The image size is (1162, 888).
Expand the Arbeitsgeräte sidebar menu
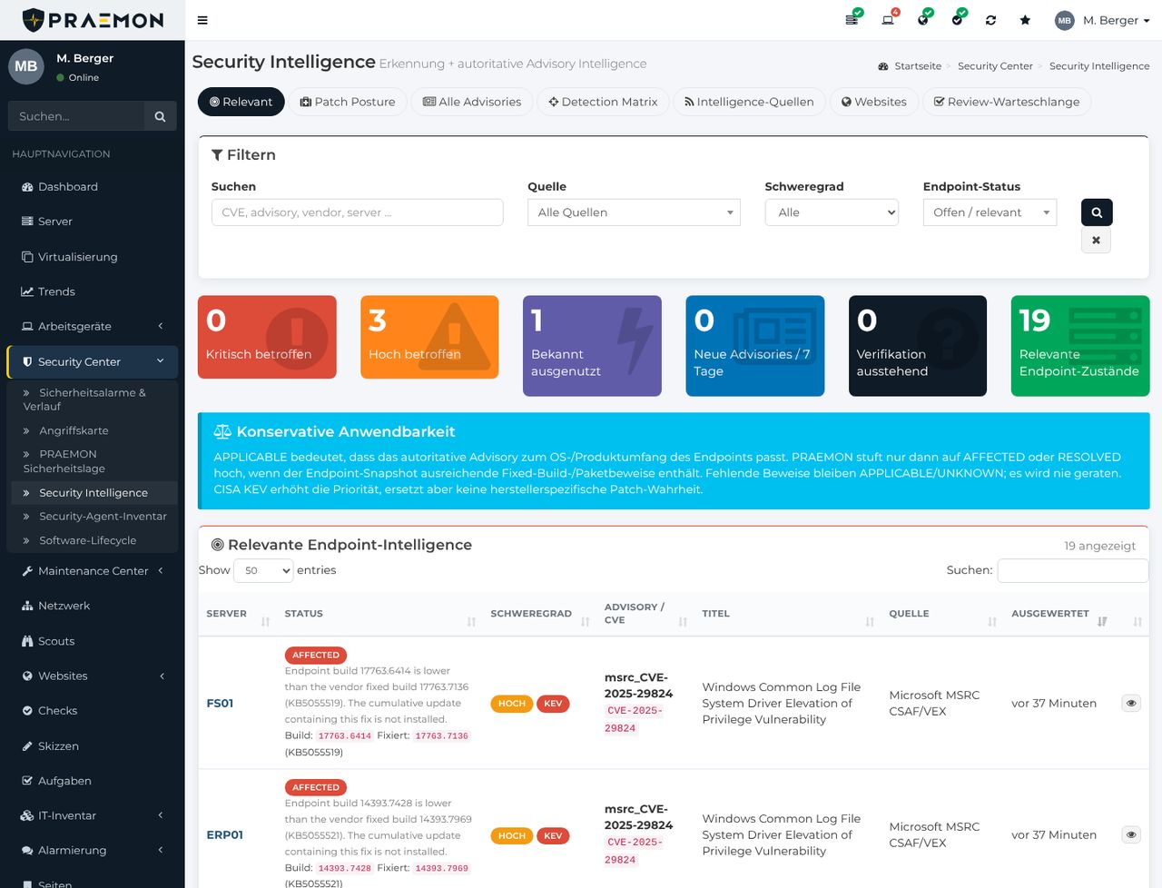click(93, 327)
